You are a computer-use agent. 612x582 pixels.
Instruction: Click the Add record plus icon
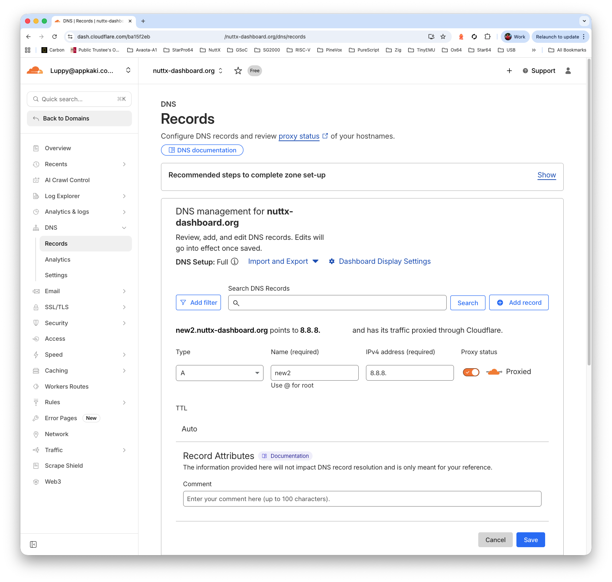500,302
